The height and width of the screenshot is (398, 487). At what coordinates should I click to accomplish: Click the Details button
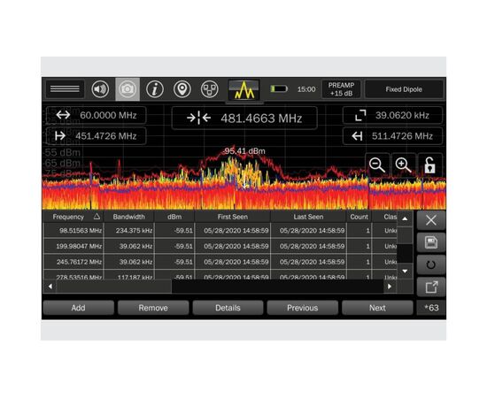[x=228, y=308]
